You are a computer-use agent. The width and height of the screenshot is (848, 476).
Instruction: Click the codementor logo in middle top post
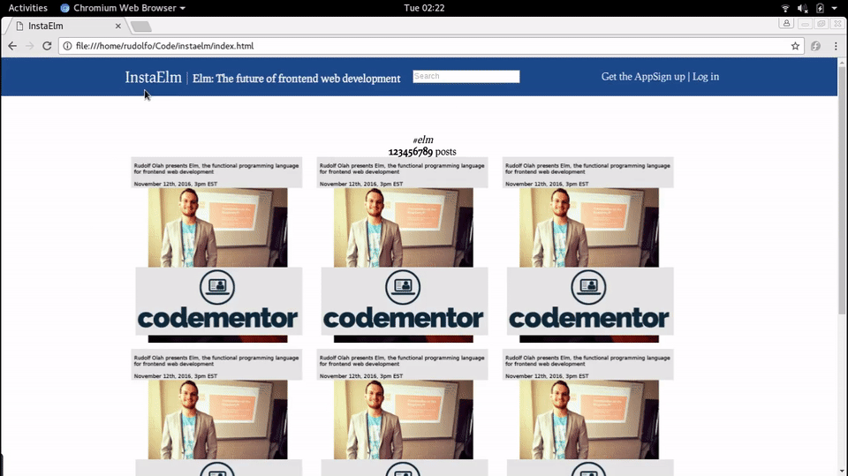tap(404, 301)
